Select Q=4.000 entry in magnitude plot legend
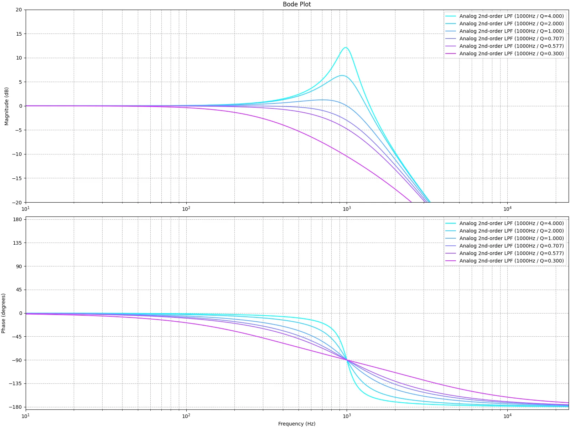The width and height of the screenshot is (570, 428). click(x=511, y=16)
